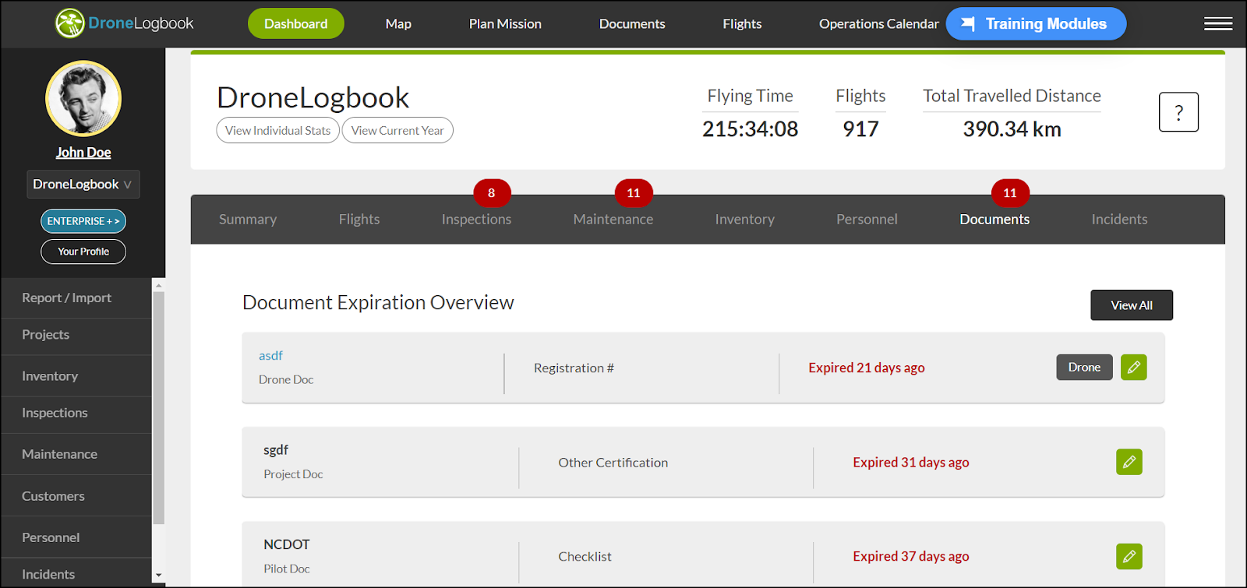Click the green edit pencil for asdf

click(1133, 368)
